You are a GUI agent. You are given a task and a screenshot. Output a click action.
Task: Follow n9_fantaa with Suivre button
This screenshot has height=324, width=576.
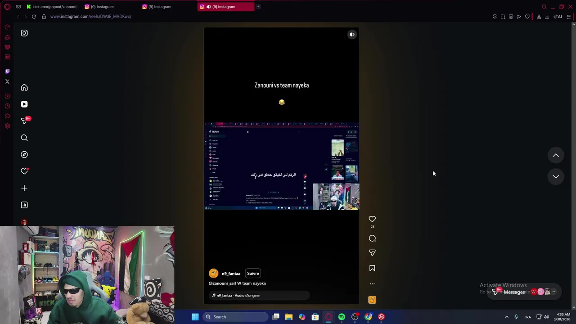tap(253, 273)
